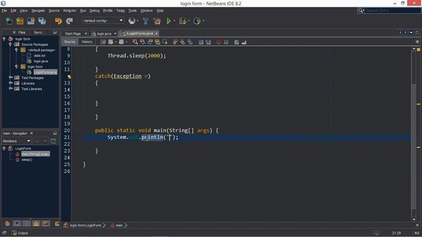Click the light bulb hint on catch line
This screenshot has height=237, width=422.
tap(69, 76)
